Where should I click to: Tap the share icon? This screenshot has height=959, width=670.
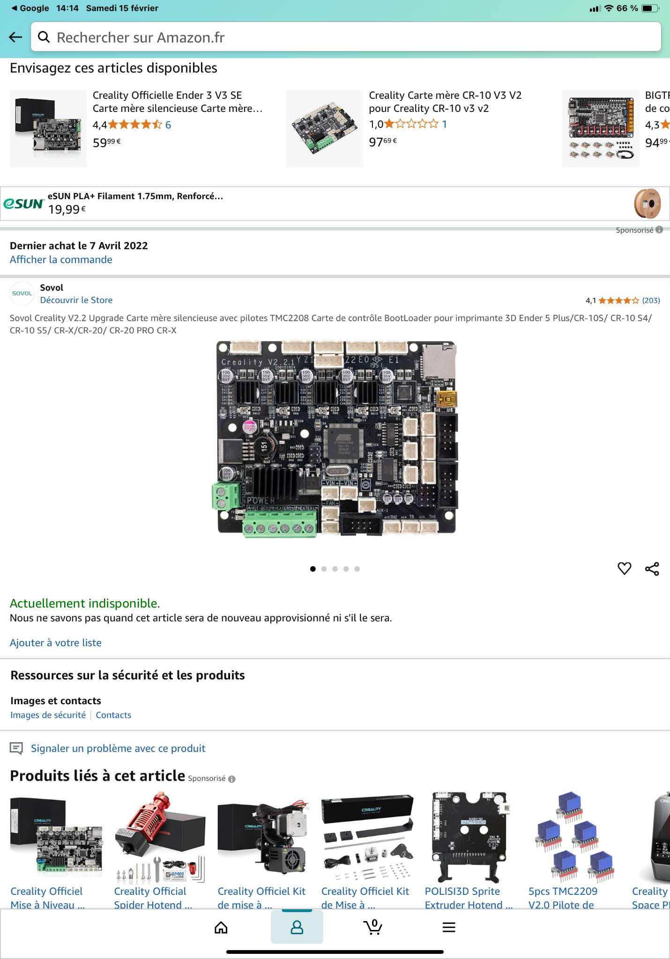[652, 568]
